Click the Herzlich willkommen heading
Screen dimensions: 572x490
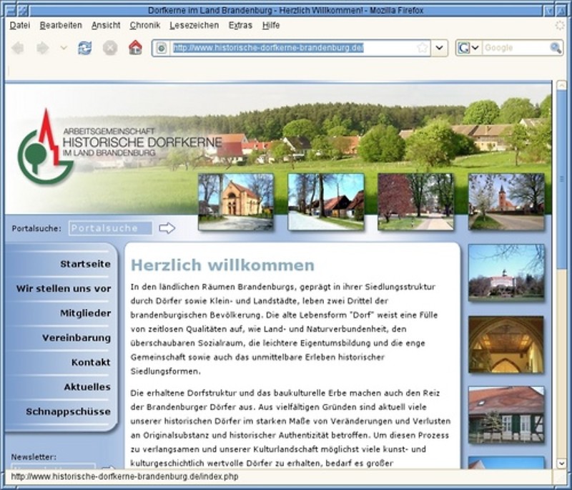[222, 265]
